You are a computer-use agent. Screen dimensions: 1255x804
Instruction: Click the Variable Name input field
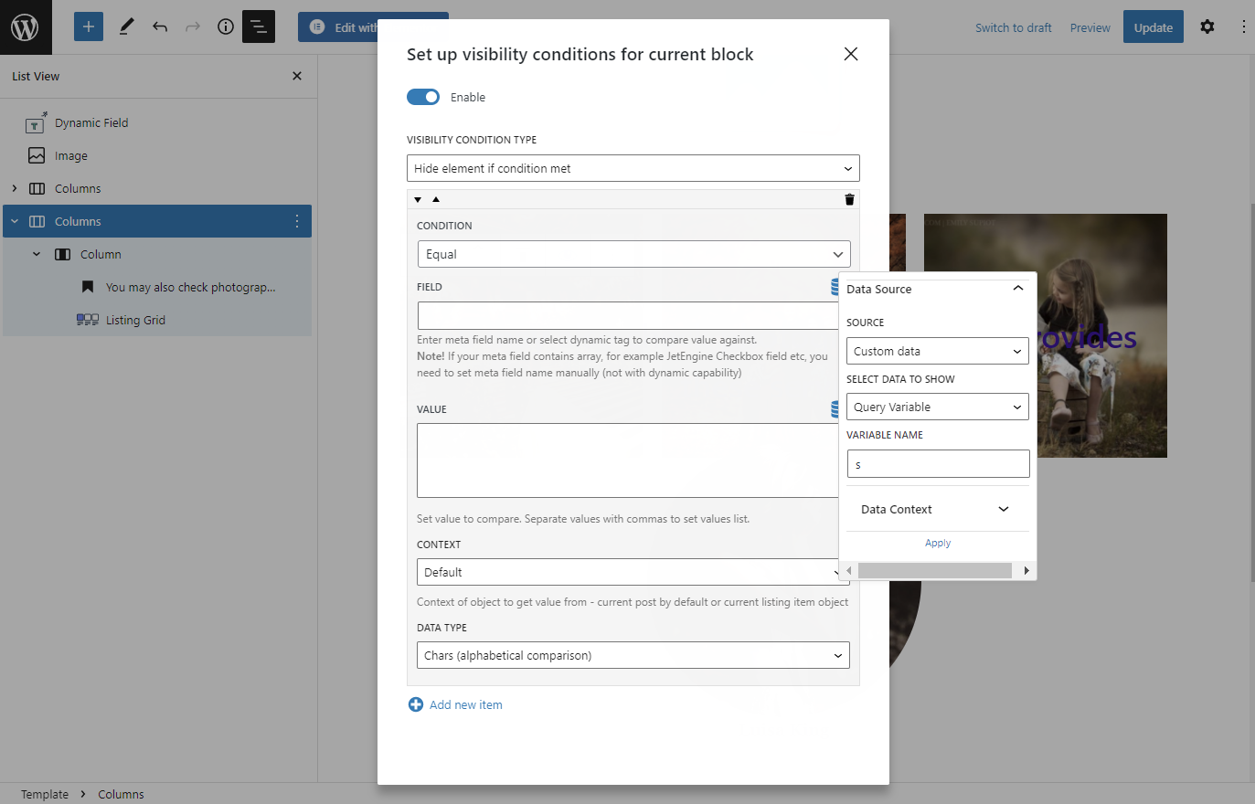pos(938,464)
